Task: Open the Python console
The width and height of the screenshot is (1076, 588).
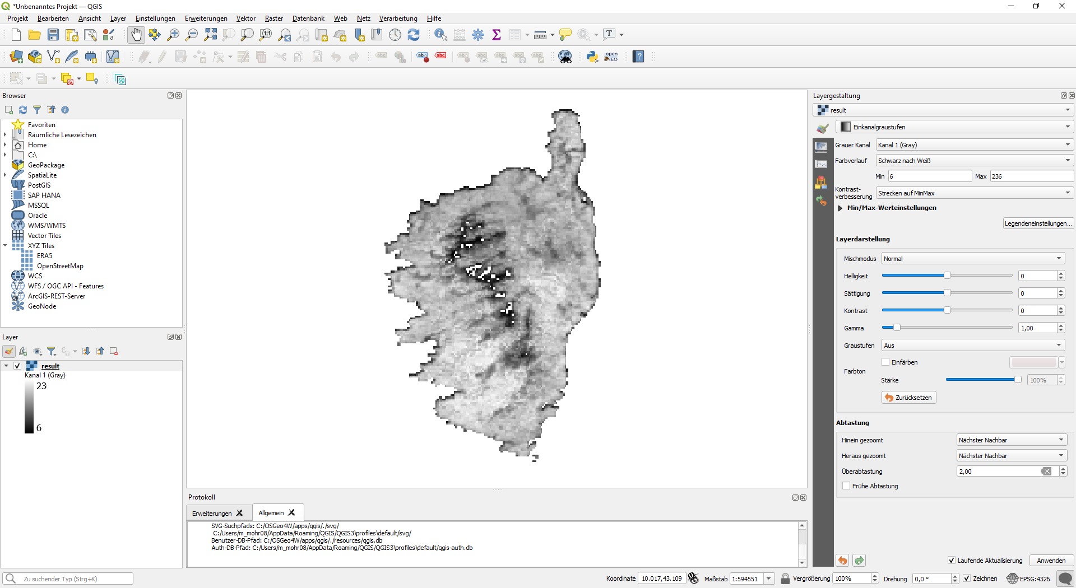Action: coord(592,56)
